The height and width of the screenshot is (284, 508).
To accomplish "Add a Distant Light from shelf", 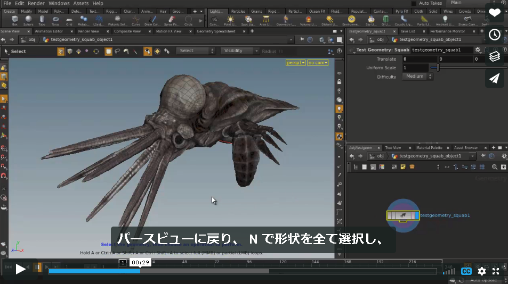I will 329,21.
